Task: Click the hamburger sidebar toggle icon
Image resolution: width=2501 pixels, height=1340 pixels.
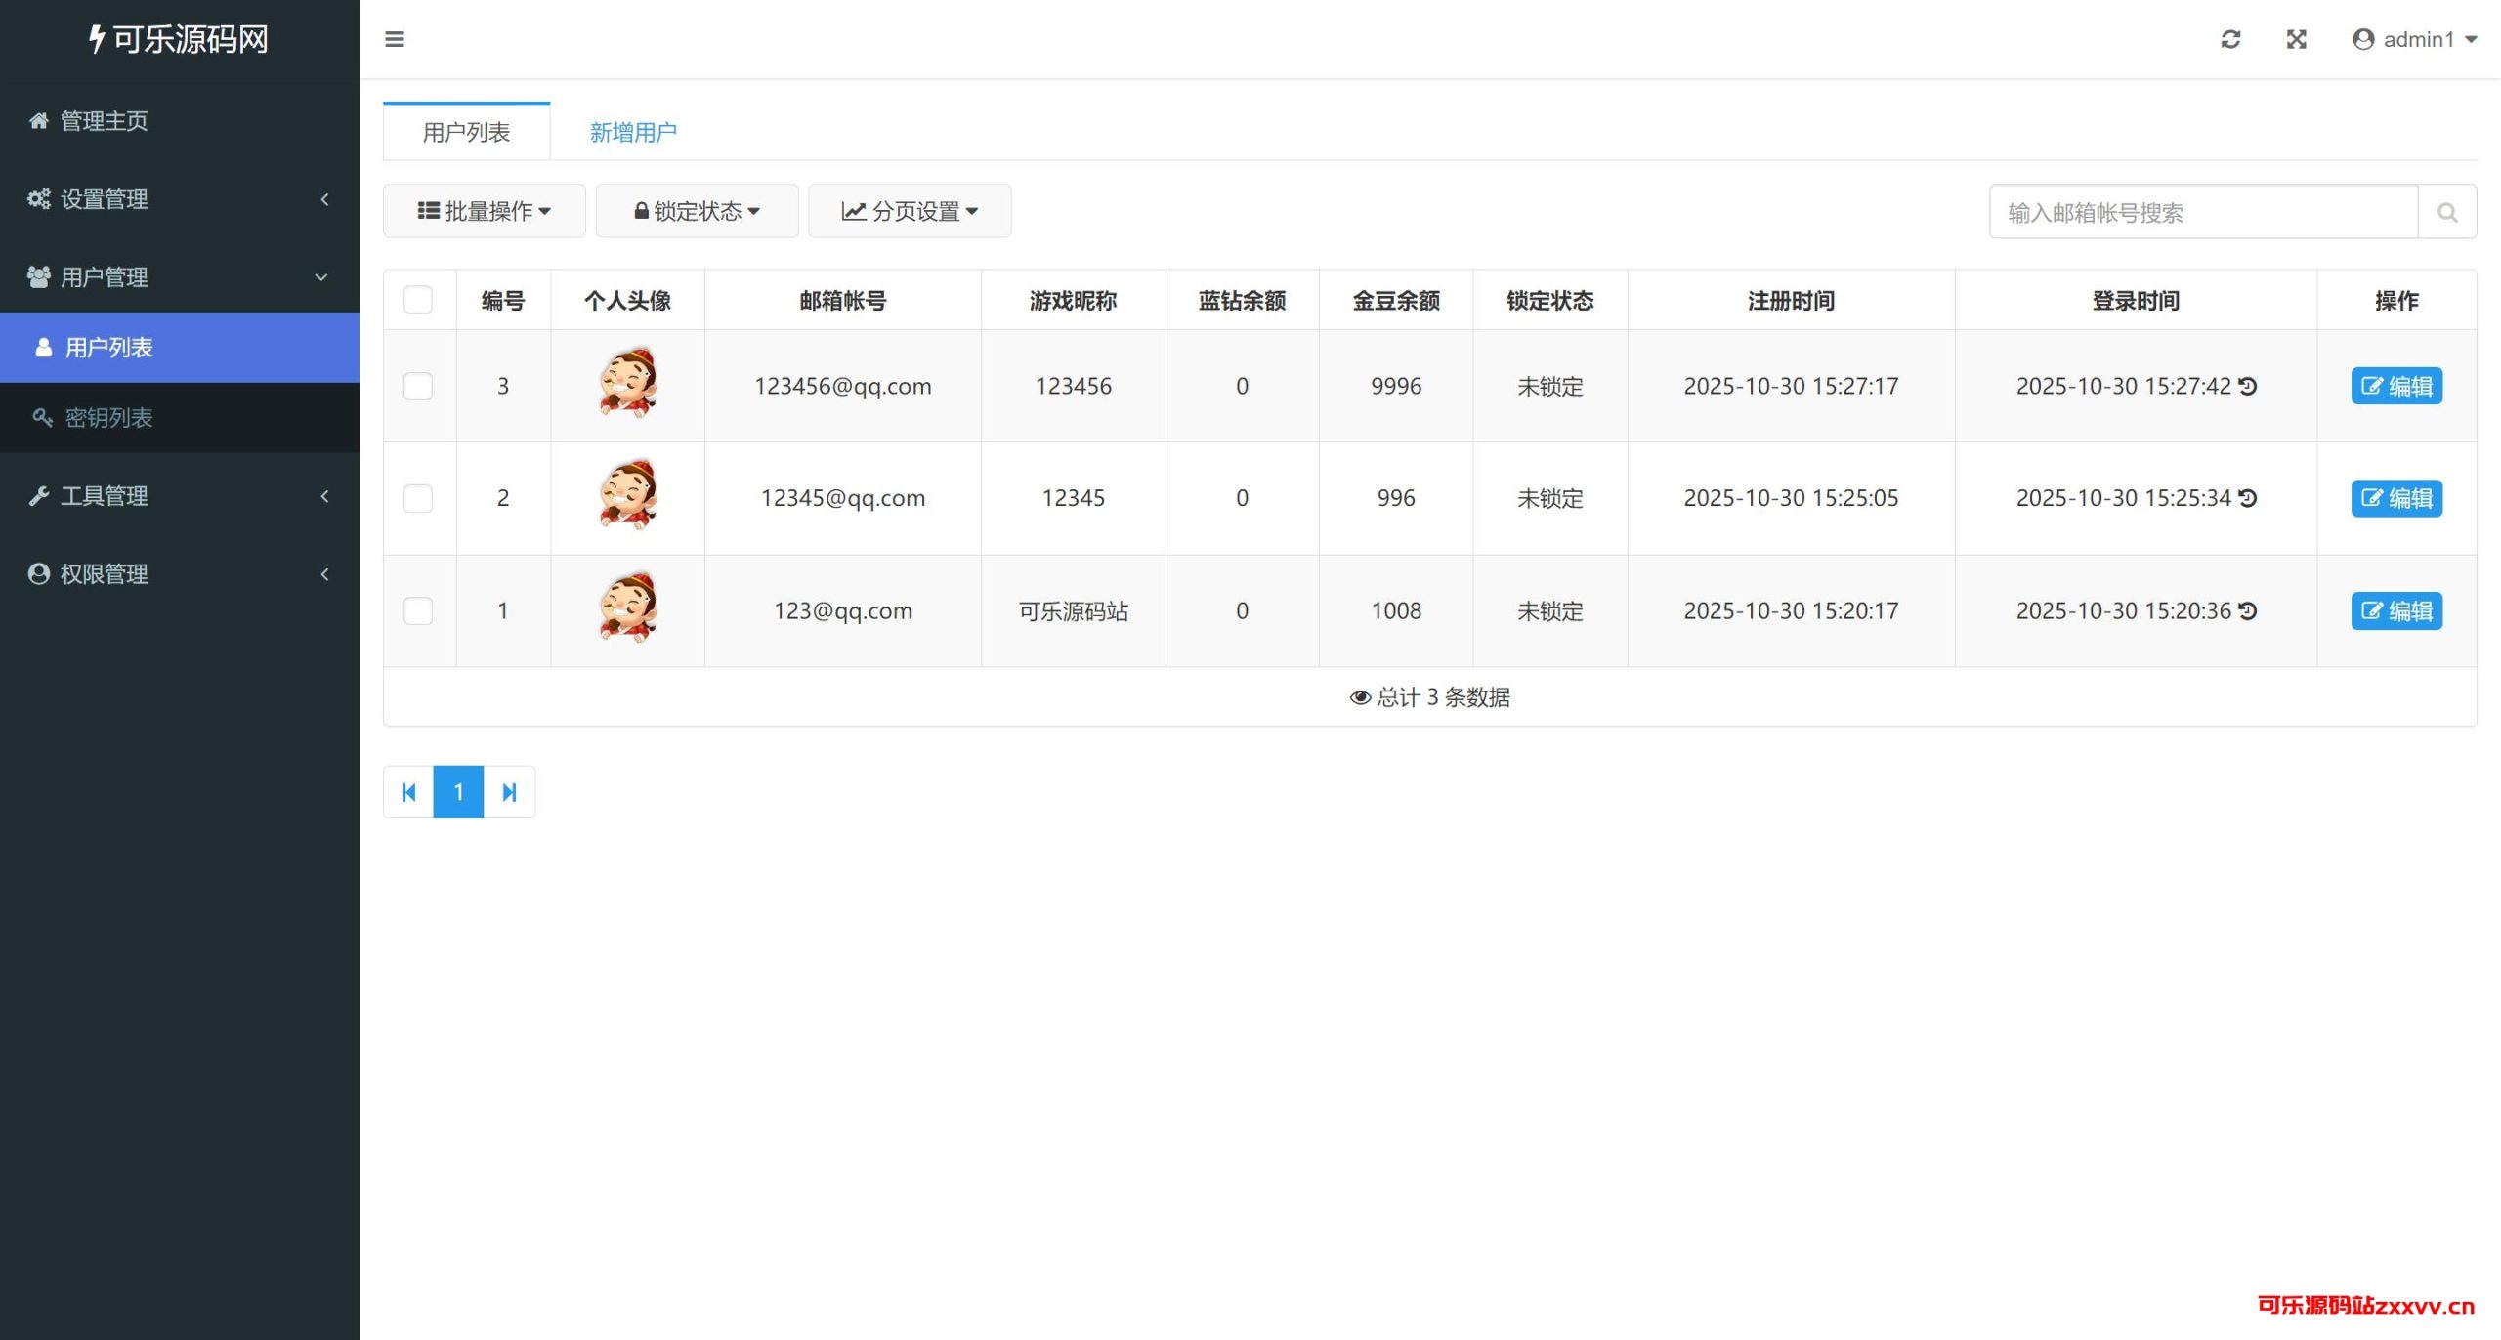Action: (x=395, y=39)
